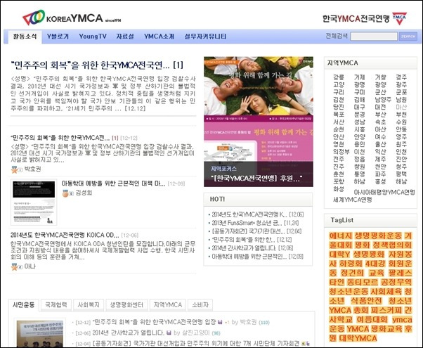Click the author name 아나

click(x=30, y=266)
